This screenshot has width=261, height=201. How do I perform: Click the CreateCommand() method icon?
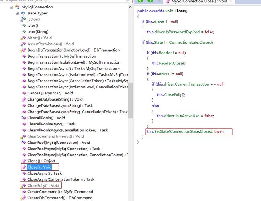24,192
